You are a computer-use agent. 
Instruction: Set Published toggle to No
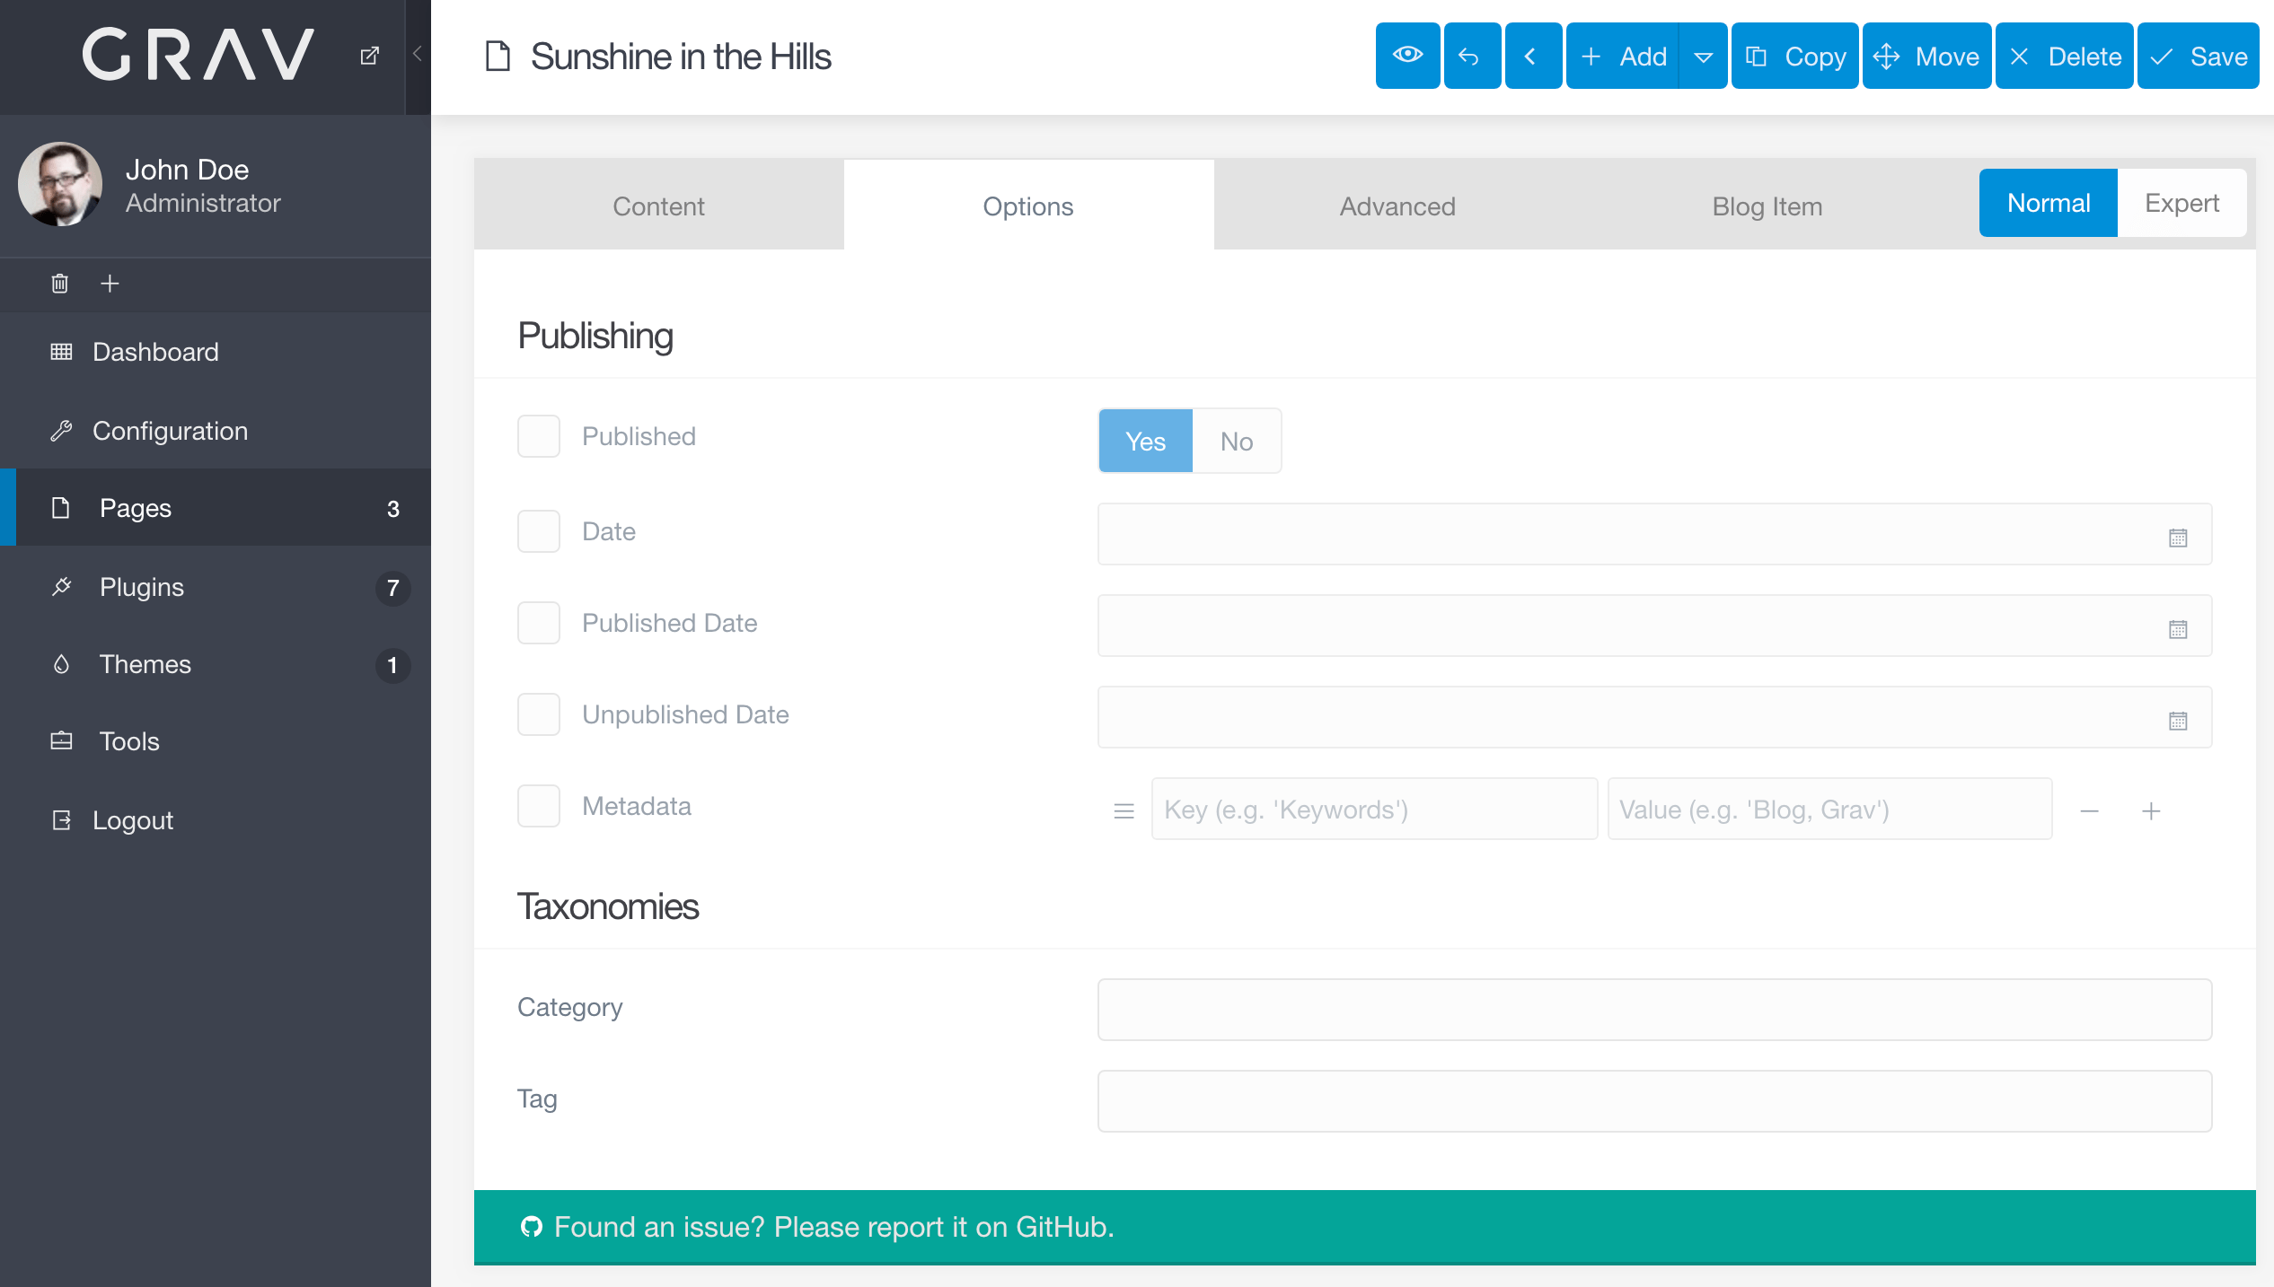(x=1236, y=441)
